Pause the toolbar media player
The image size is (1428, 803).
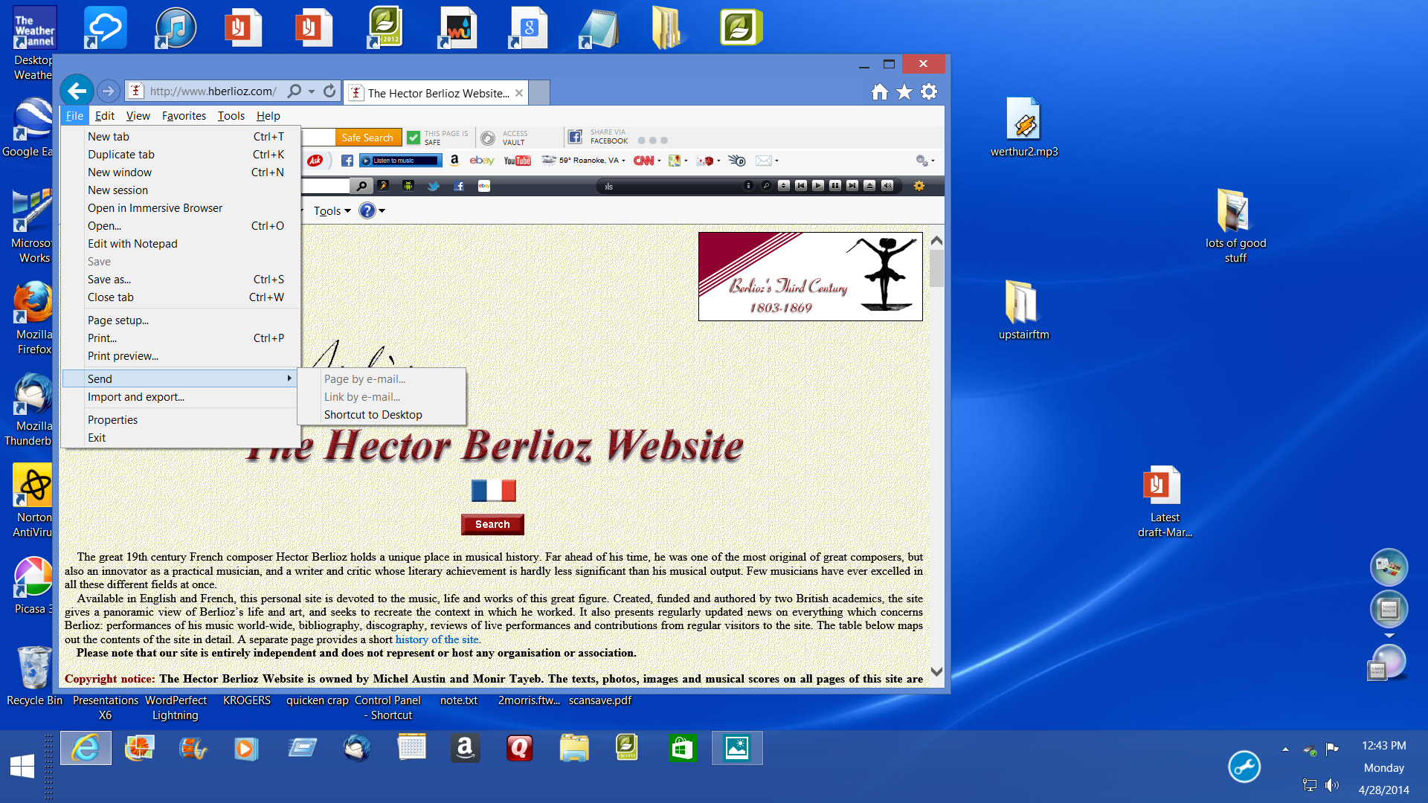(x=835, y=186)
